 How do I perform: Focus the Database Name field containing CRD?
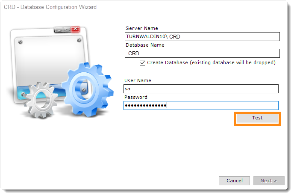(202, 53)
